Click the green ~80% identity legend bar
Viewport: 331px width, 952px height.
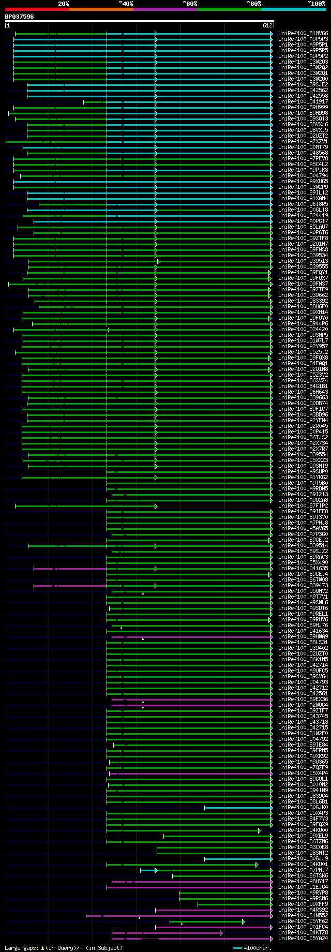[229, 9]
